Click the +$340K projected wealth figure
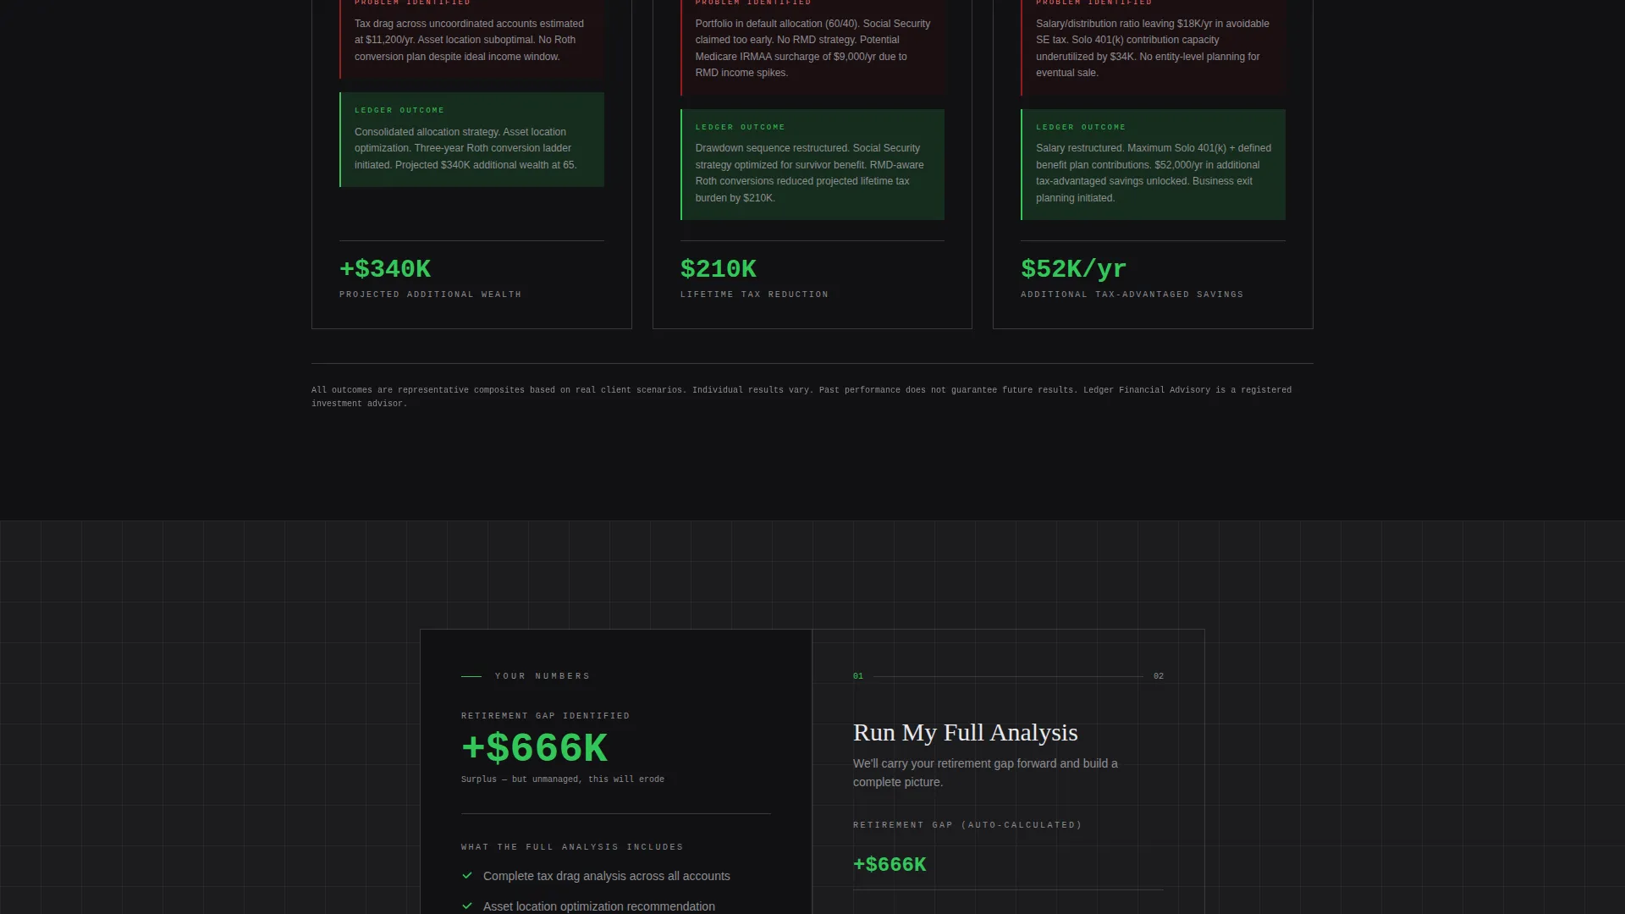Screen dimensions: 1625x914 [x=385, y=269]
